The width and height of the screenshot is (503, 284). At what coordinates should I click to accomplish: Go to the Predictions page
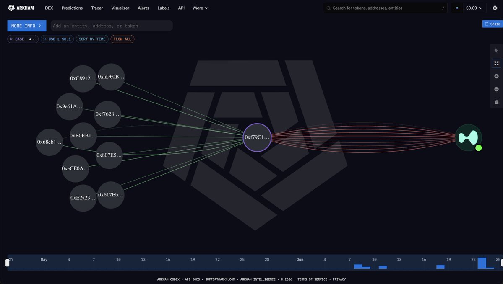[x=72, y=8]
